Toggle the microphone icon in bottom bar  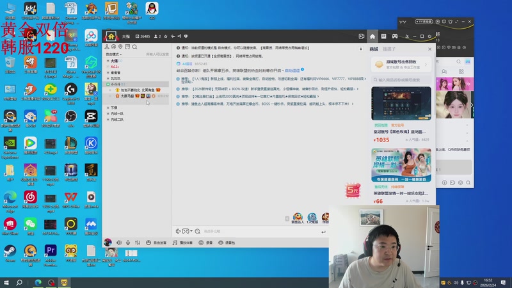[x=128, y=243]
